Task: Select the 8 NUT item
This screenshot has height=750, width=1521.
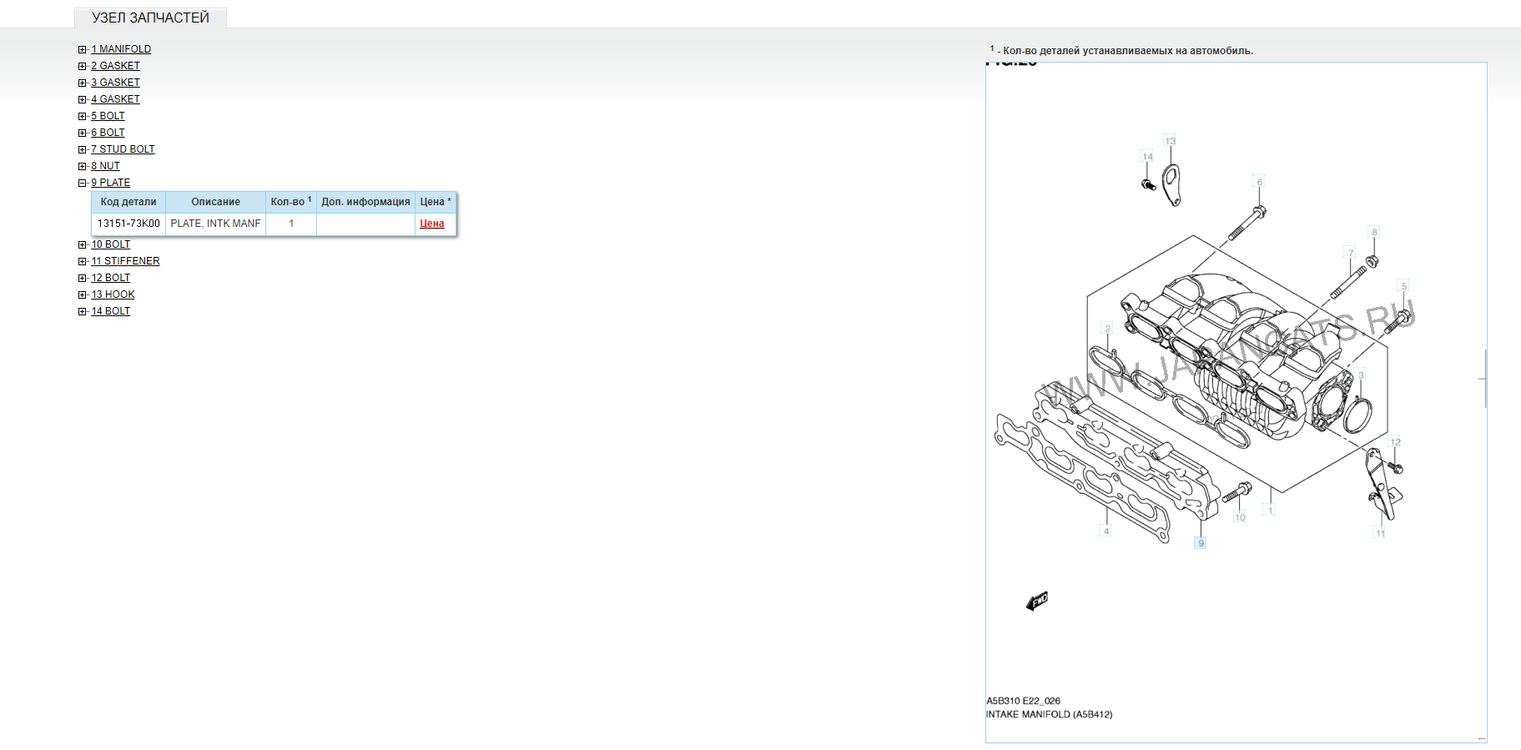Action: point(105,166)
